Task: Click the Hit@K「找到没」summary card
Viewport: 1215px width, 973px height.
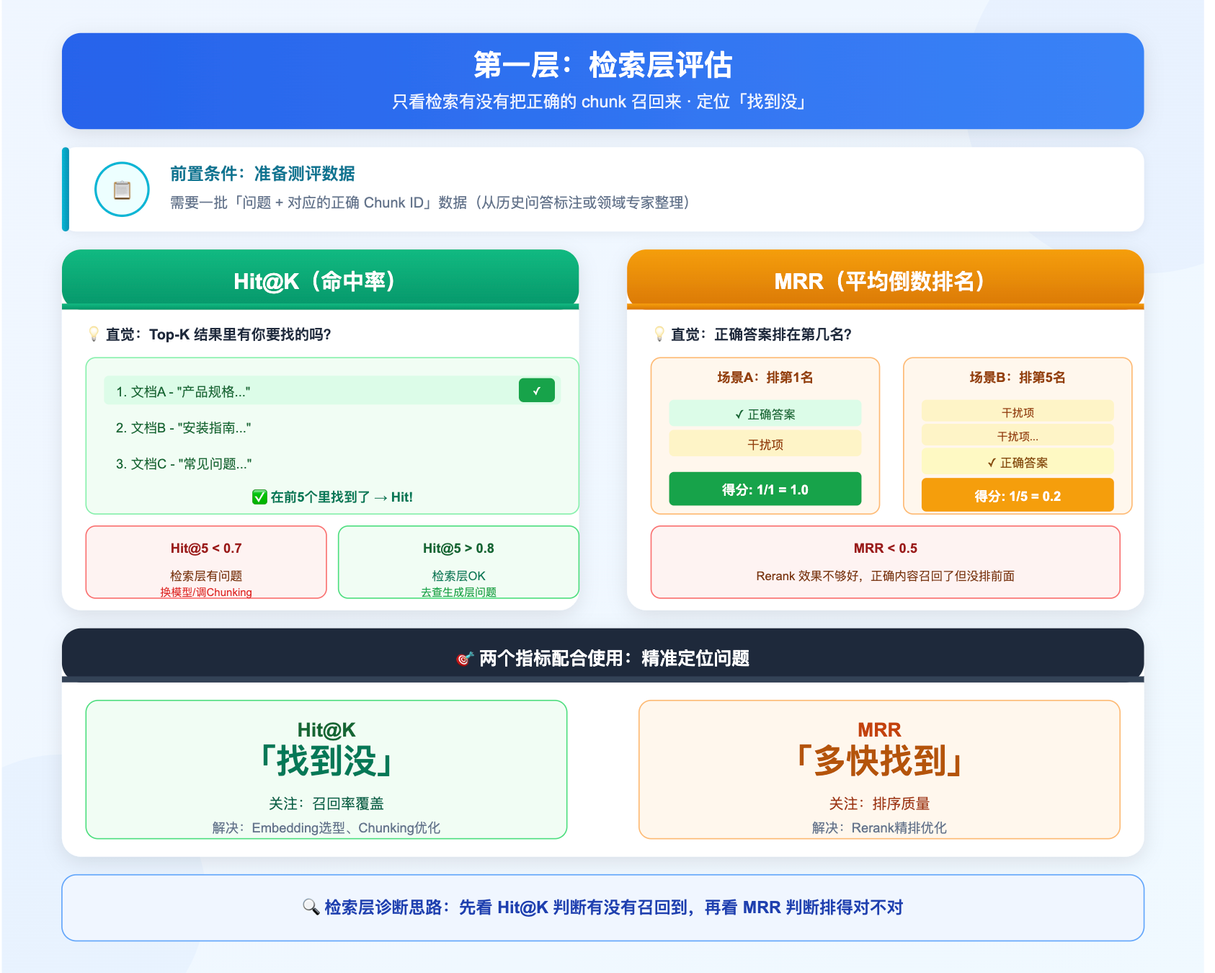Action: coord(326,769)
